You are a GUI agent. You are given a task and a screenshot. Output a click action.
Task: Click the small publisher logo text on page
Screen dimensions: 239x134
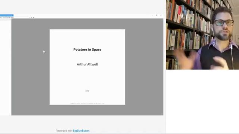(x=87, y=91)
